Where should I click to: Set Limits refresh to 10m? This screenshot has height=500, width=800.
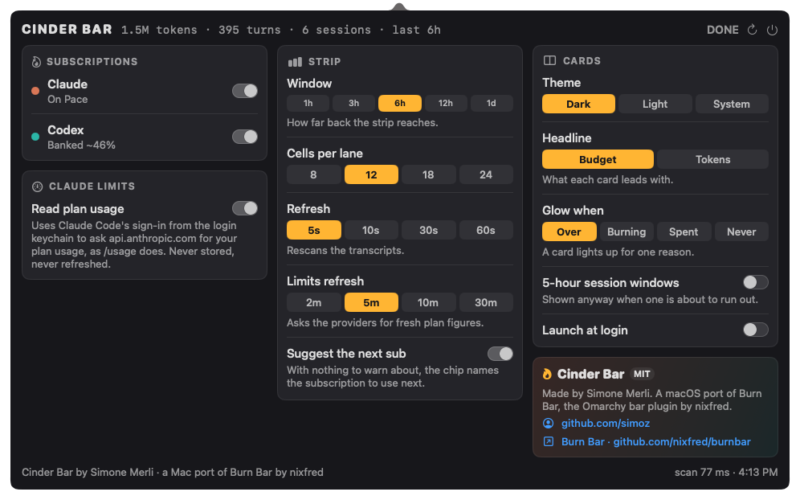(429, 302)
